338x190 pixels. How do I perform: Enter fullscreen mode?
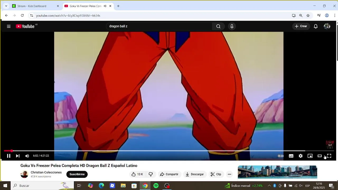click(x=329, y=156)
